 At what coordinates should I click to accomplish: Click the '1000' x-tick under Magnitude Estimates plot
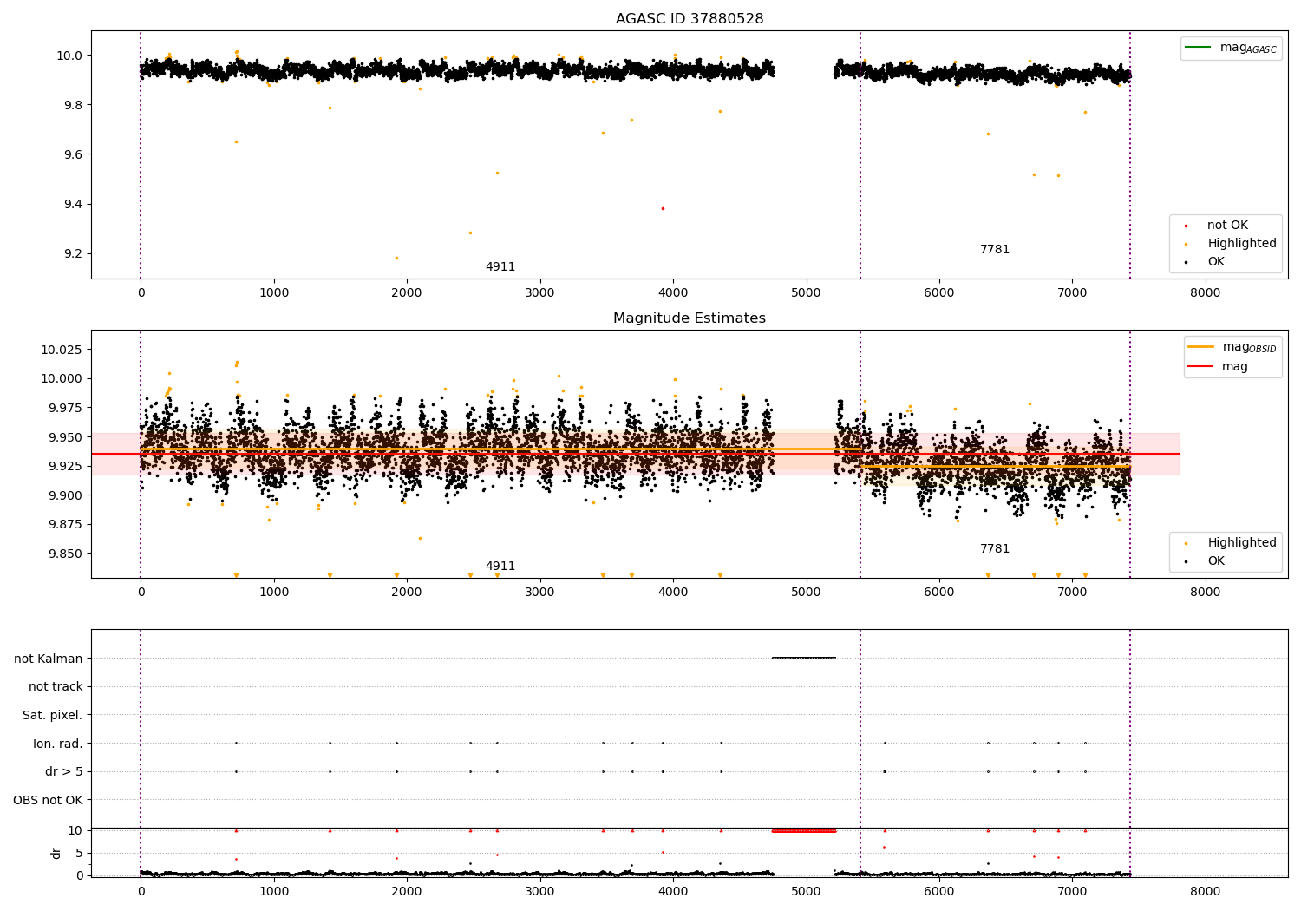274,593
